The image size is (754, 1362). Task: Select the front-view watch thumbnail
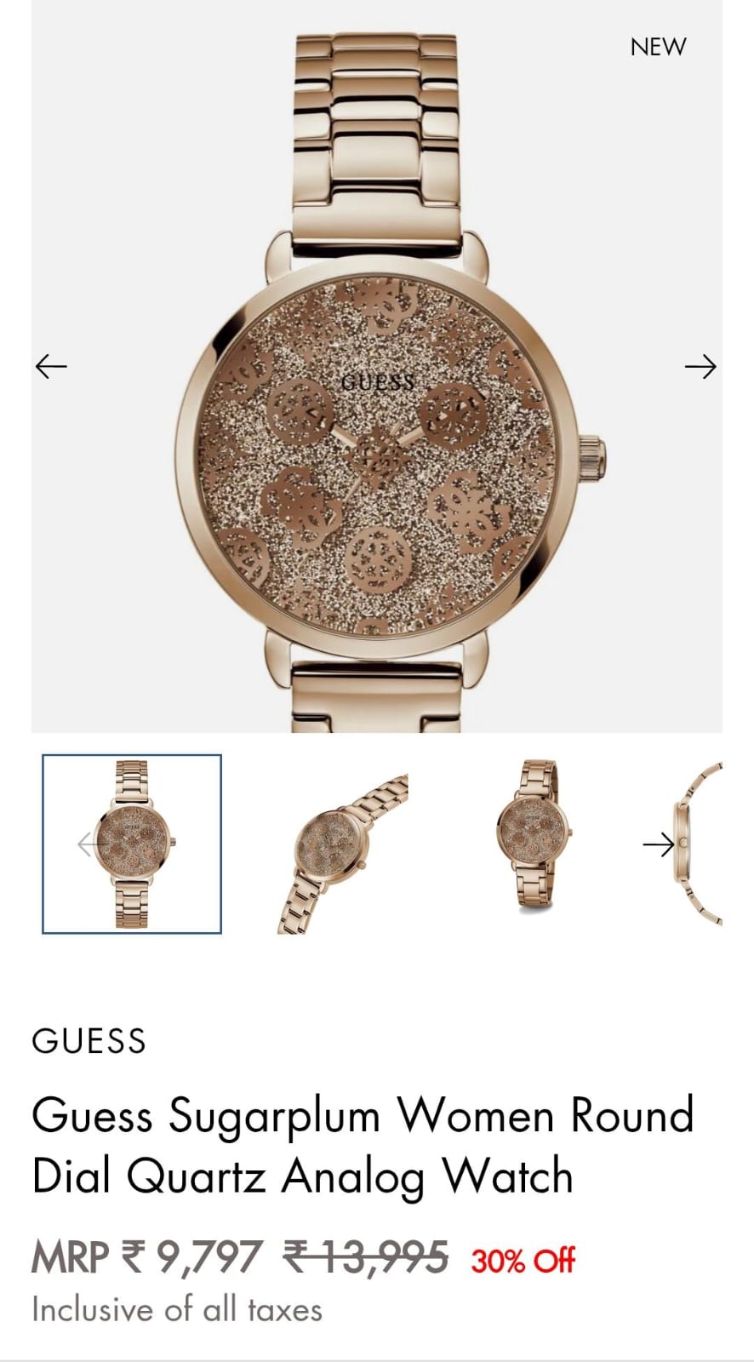coord(132,844)
